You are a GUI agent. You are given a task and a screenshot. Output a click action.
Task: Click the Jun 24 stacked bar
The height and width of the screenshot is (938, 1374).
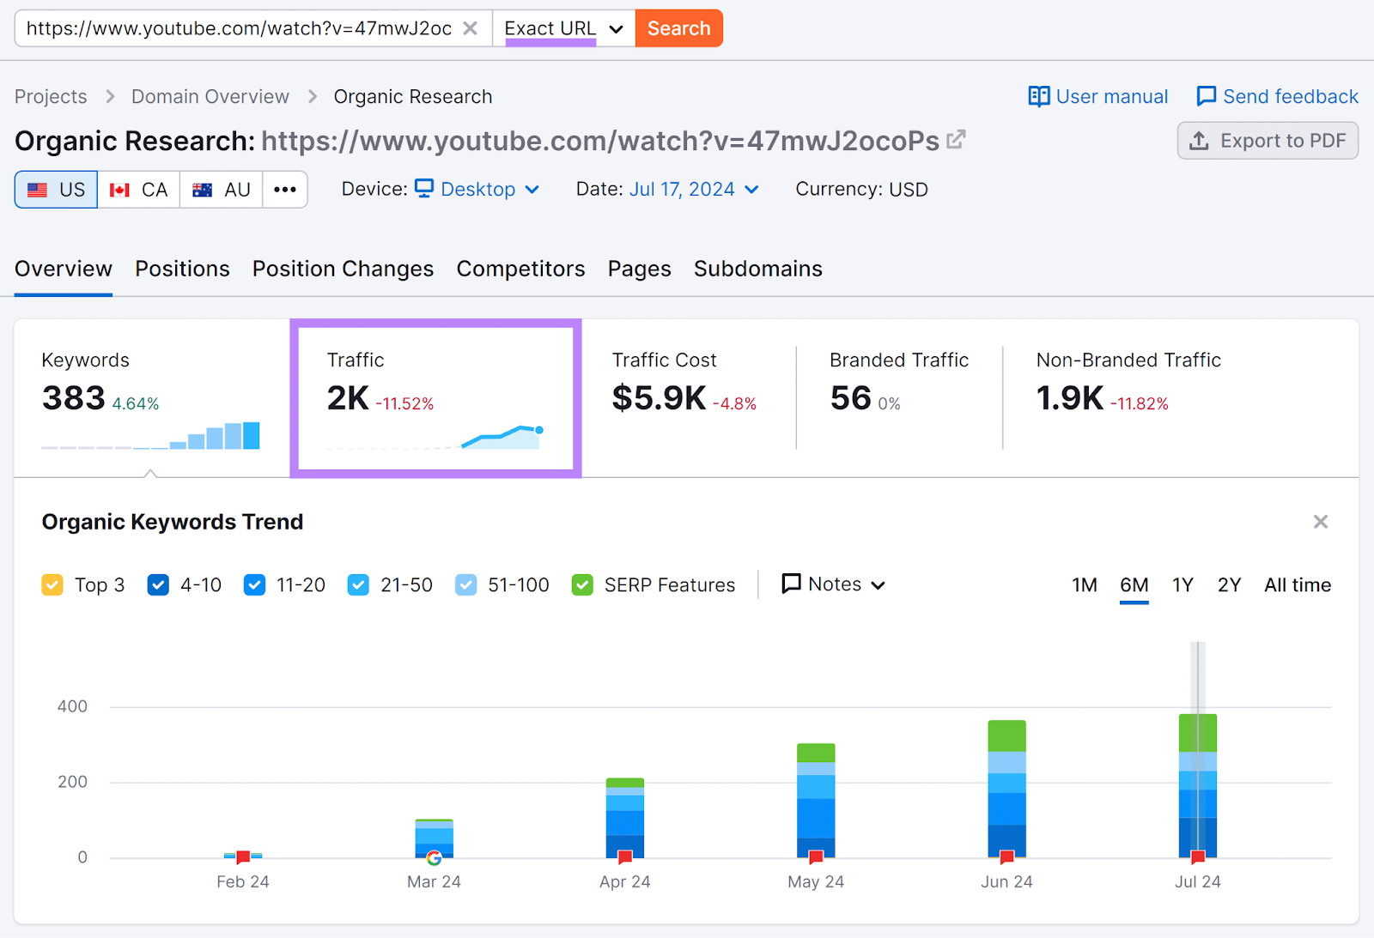pos(1006,789)
